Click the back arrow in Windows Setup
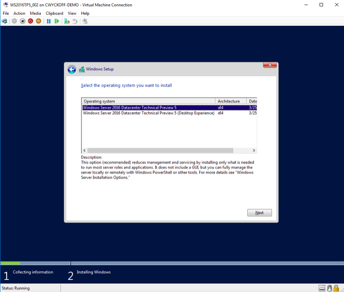This screenshot has height=292, width=344. pyautogui.click(x=72, y=69)
